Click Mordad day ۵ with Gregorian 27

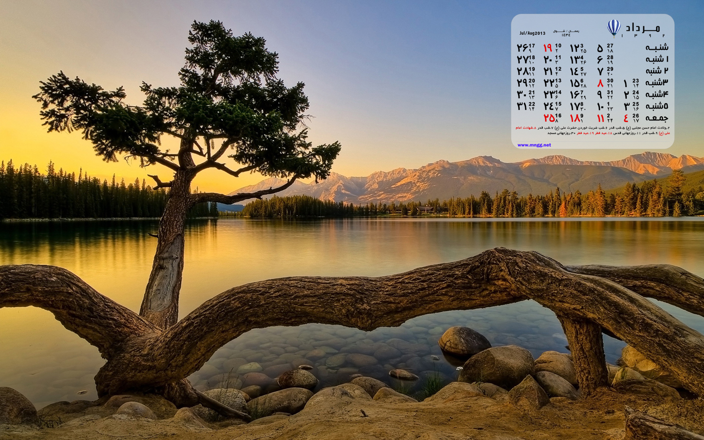pos(605,48)
